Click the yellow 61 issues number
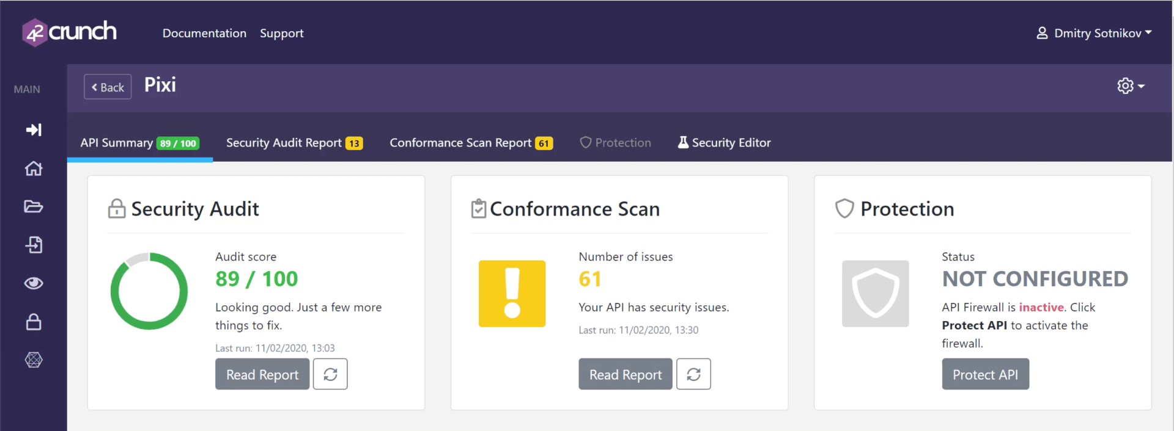This screenshot has width=1174, height=431. coord(590,279)
